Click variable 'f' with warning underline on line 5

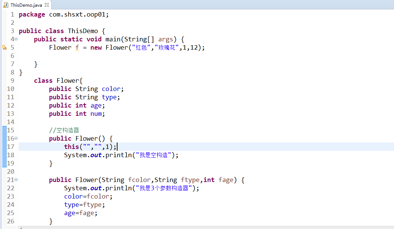click(x=77, y=47)
